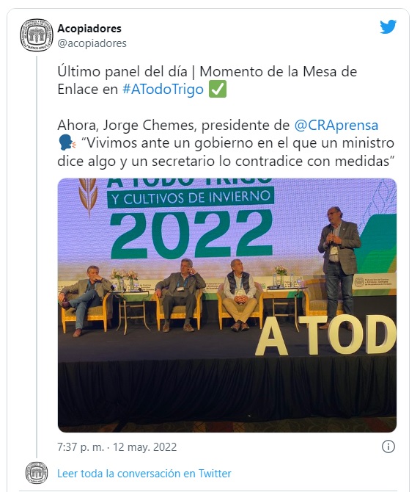Click the green check mark emoji

pos(218,89)
